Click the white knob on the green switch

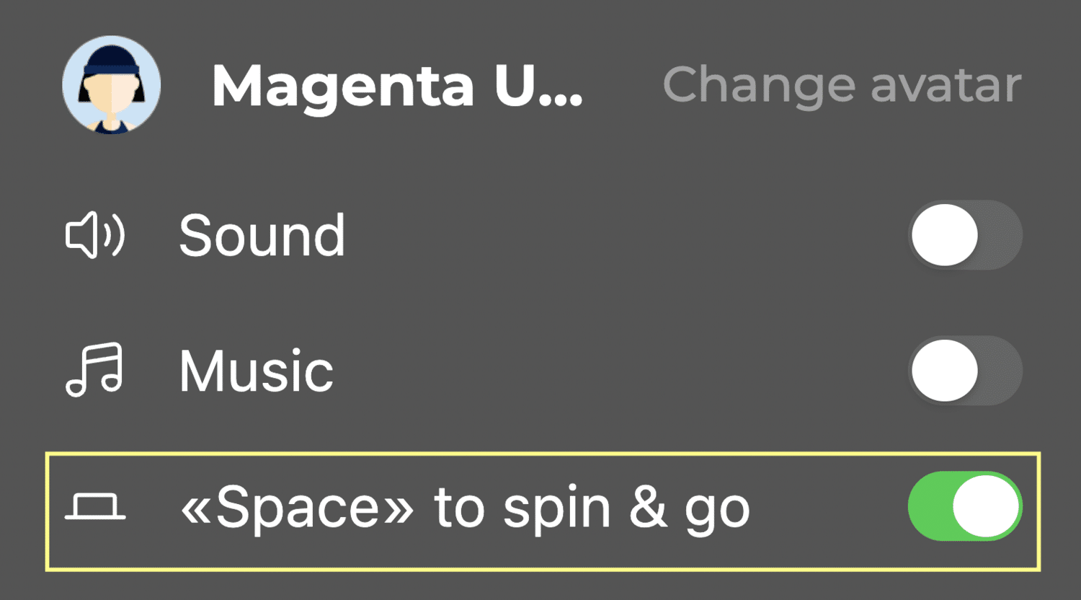point(986,506)
